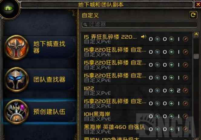Select the 15 弄狂乱碎缕 220 listing
Viewport: 201px width, 140px height.
pyautogui.click(x=137, y=39)
